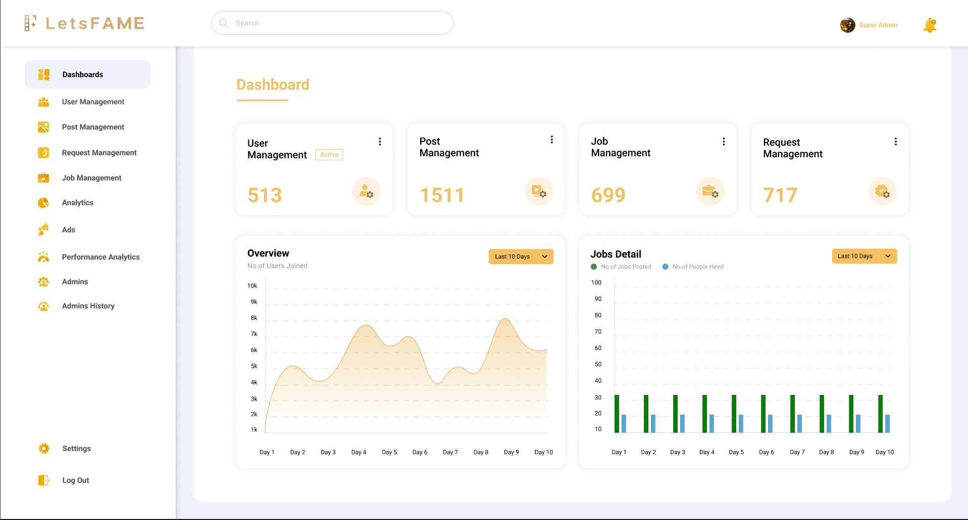Open the notifications bell
Viewport: 968px width, 520px height.
pyautogui.click(x=930, y=25)
